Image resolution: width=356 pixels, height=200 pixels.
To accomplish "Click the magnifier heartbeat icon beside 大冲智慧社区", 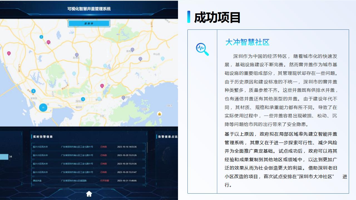I will pos(202,49).
